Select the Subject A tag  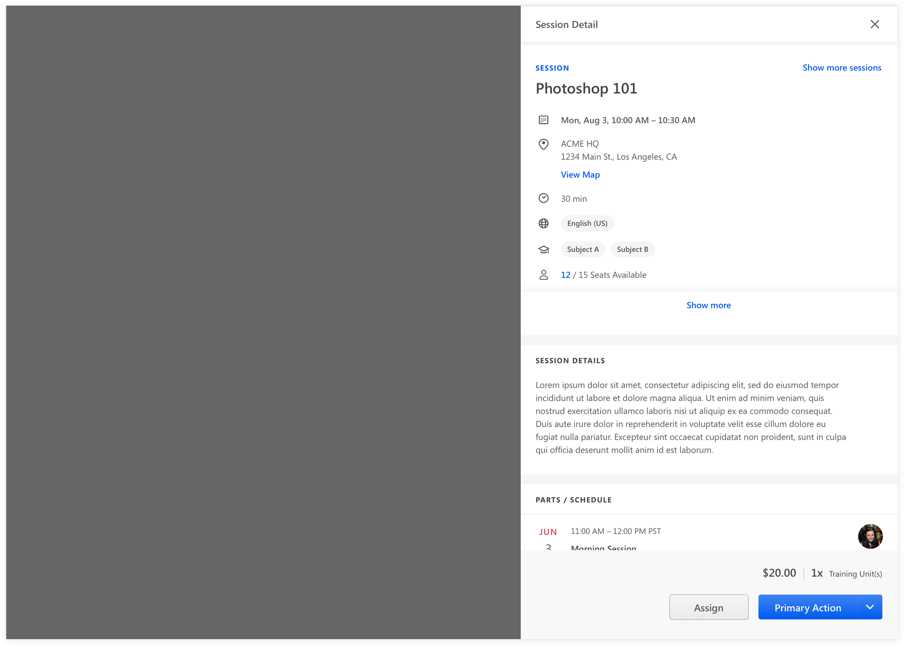point(583,249)
